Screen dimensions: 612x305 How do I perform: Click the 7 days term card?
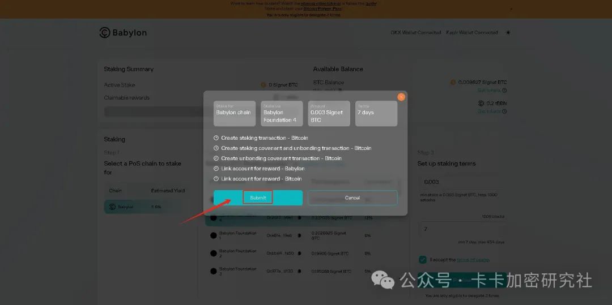(376, 114)
